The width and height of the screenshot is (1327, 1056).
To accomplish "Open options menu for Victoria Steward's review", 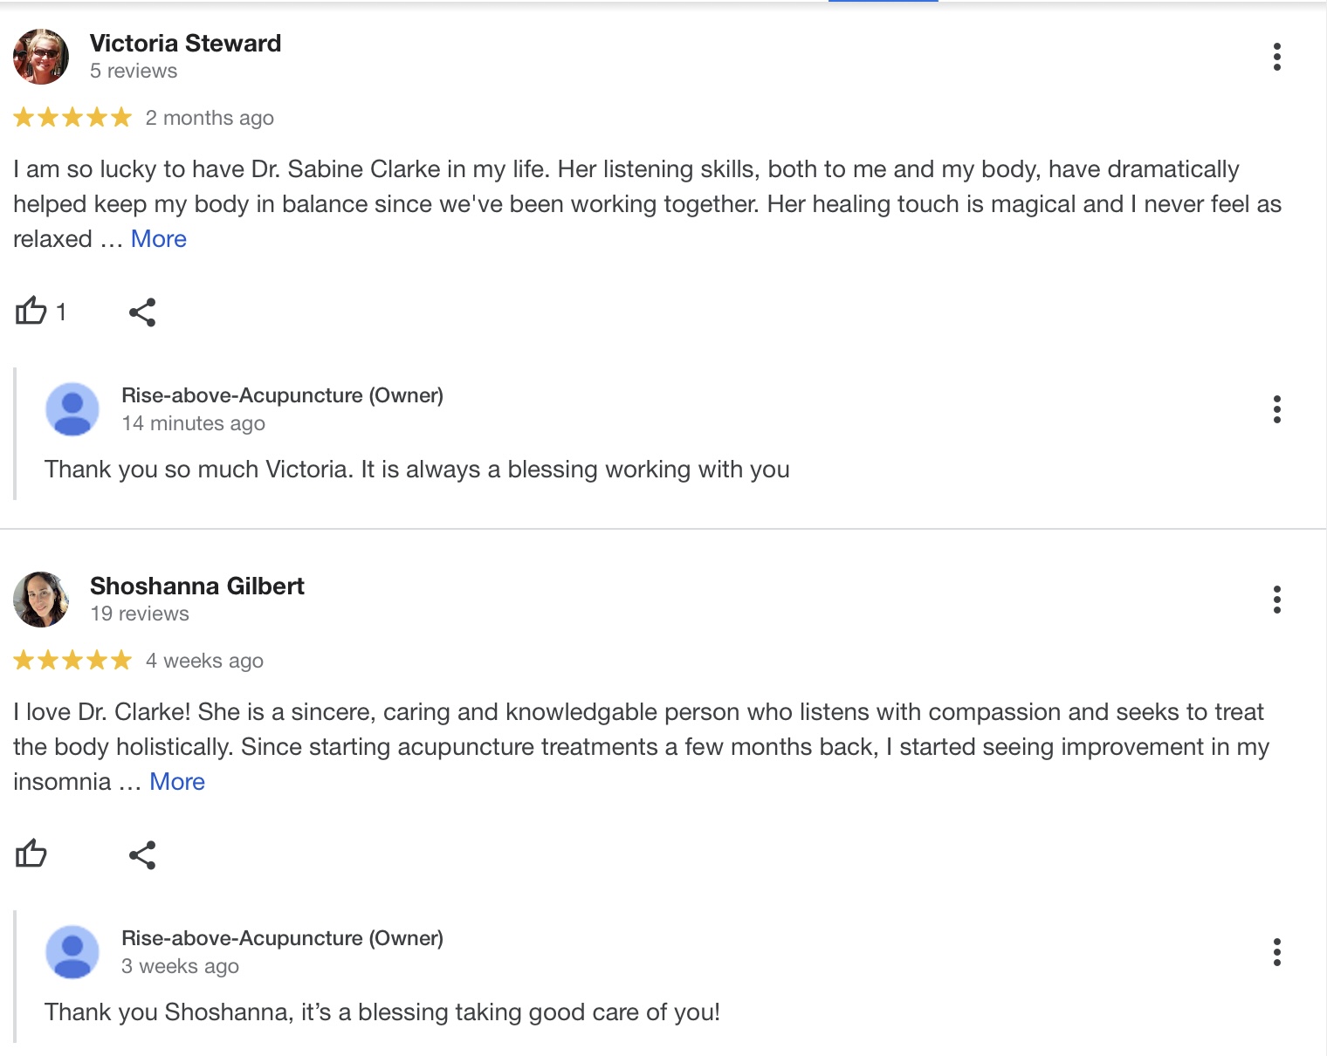I will click(x=1276, y=57).
